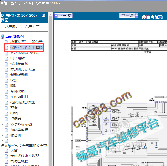Click document icon beside 发动机冷却系统

coord(7,70)
